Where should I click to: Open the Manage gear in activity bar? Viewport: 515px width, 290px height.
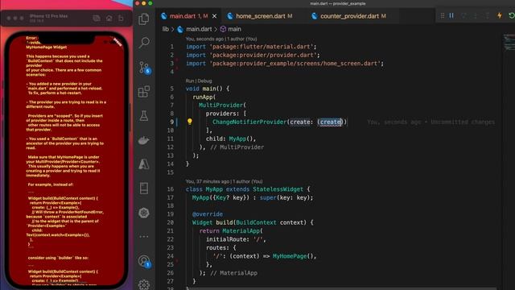144,284
